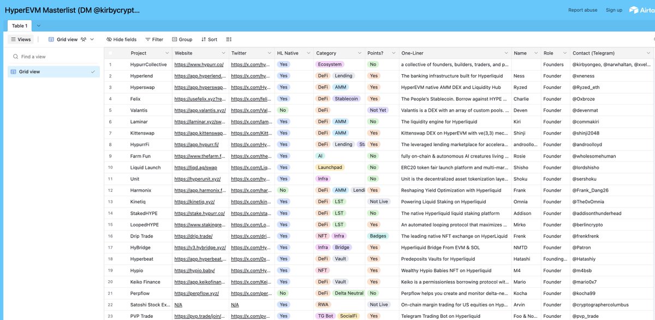Click the Not Live value in Kinetiq row
Screen dimensions: 655x320
pyautogui.click(x=379, y=202)
